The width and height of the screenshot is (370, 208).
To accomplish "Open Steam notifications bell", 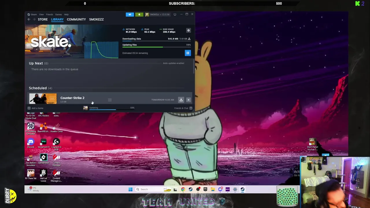I will tap(139, 14).
